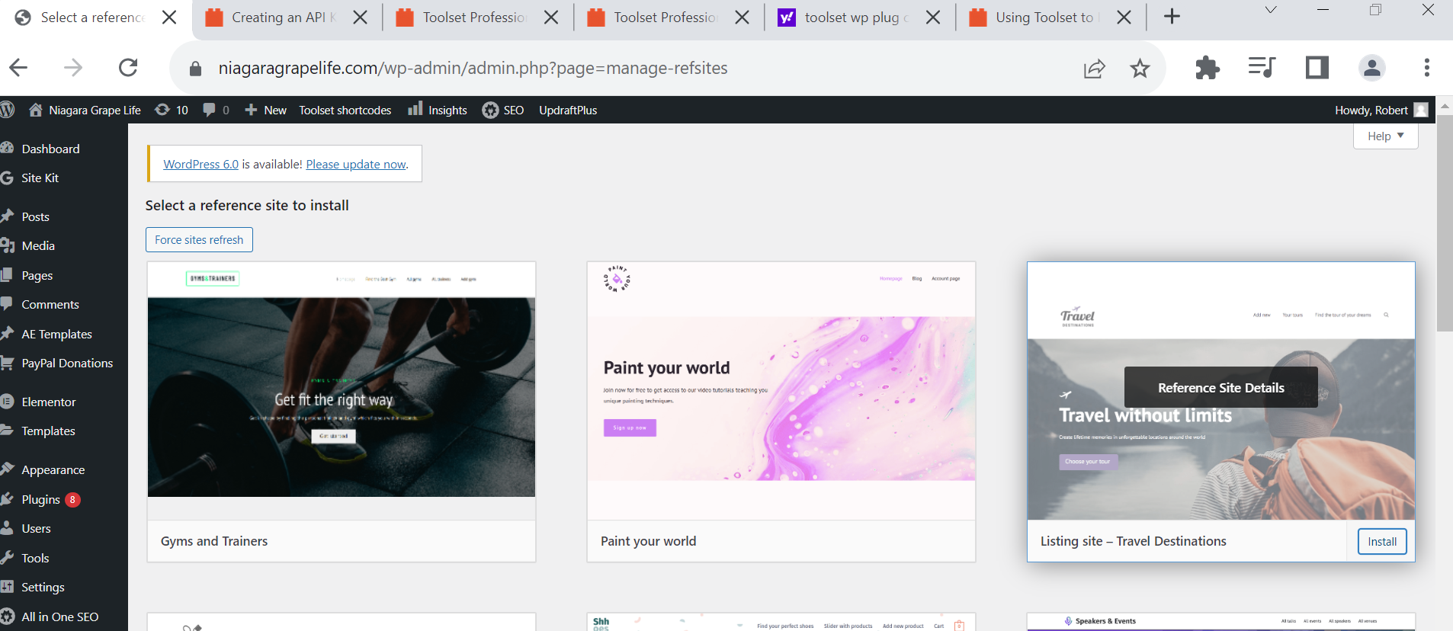Screen dimensions: 1453x631
Task: Click the share page icon in address bar
Action: pos(1094,69)
